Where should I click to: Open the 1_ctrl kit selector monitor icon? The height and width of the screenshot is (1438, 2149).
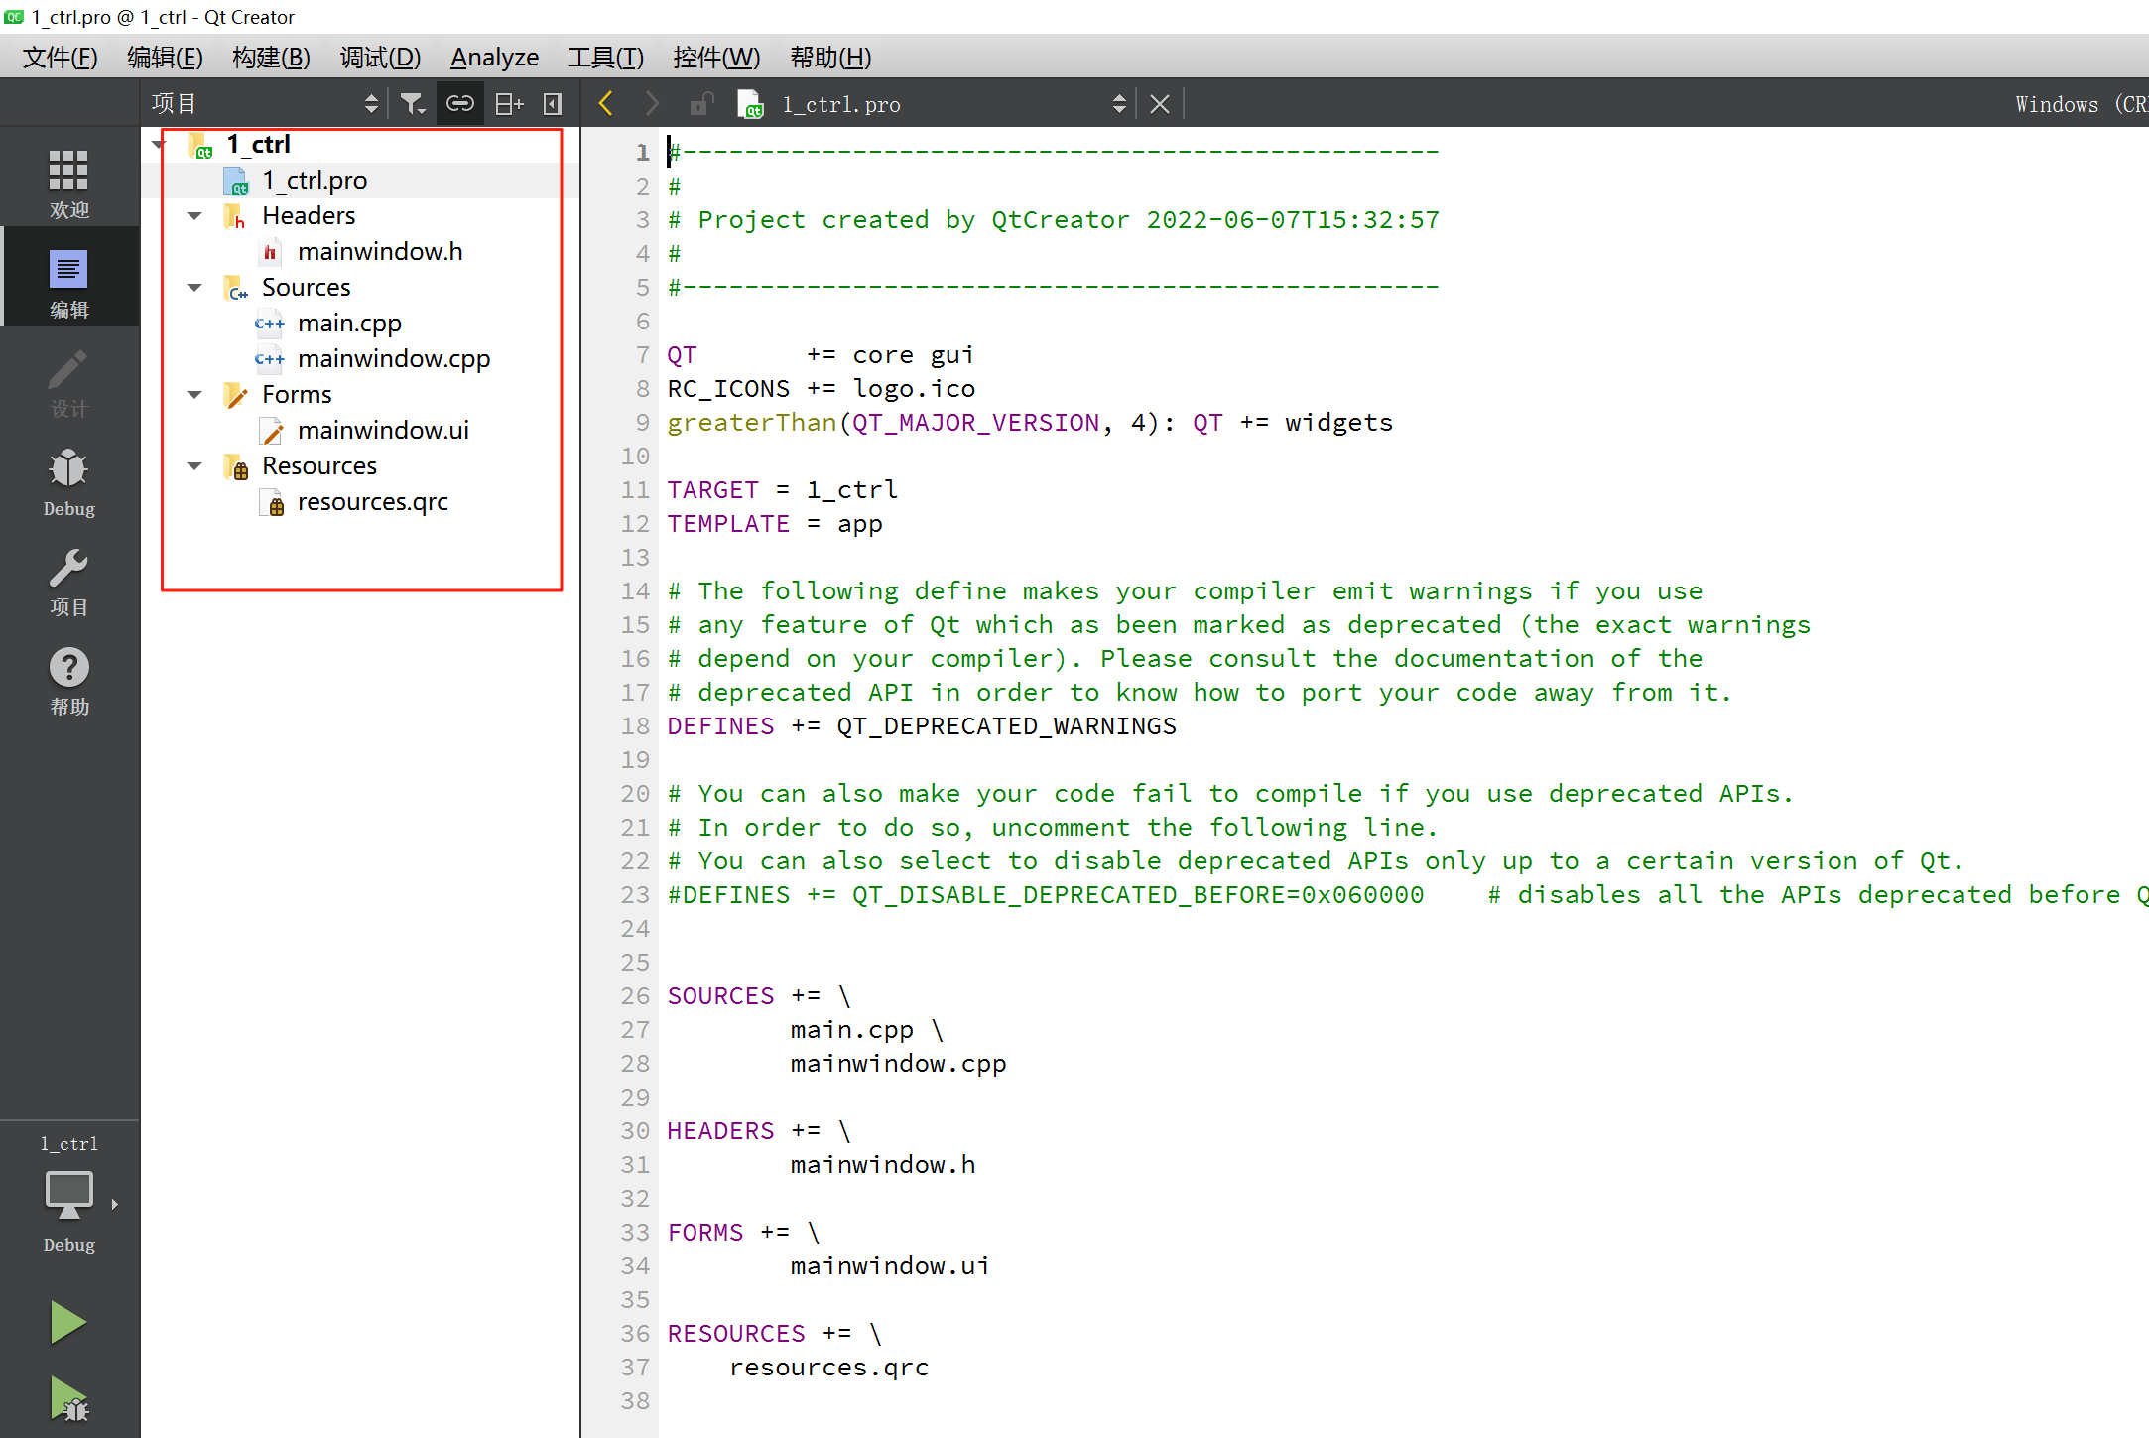pos(69,1194)
